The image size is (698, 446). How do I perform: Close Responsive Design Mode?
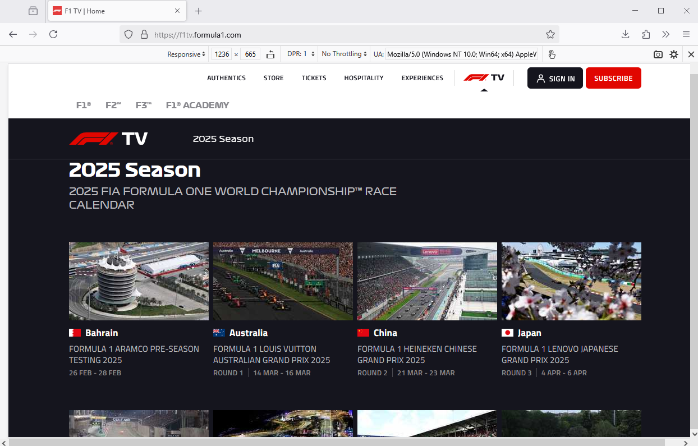691,54
